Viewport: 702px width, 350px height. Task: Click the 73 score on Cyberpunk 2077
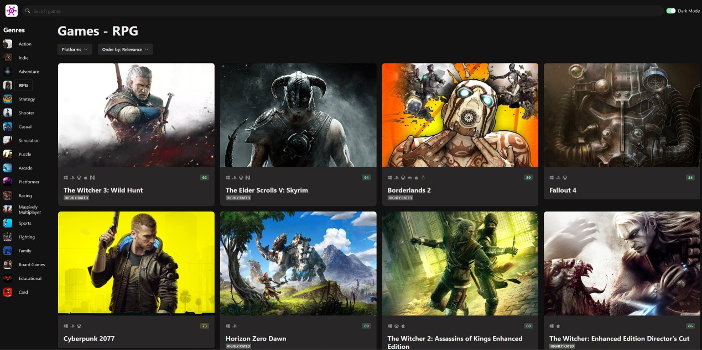[205, 326]
